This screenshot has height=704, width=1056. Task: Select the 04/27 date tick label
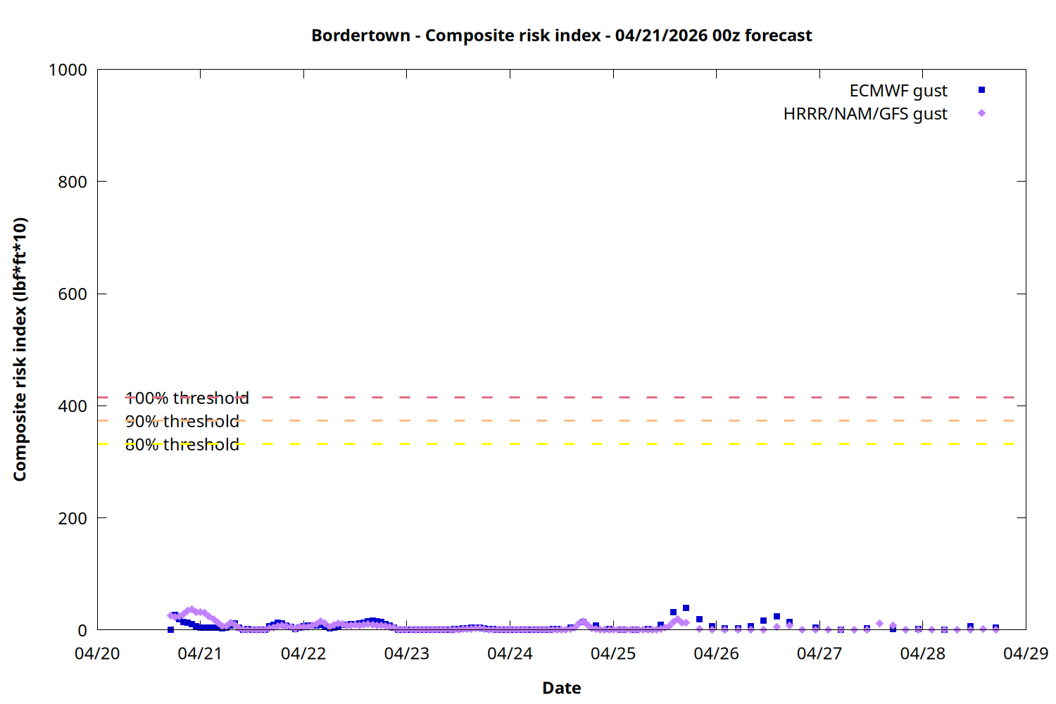tap(819, 653)
